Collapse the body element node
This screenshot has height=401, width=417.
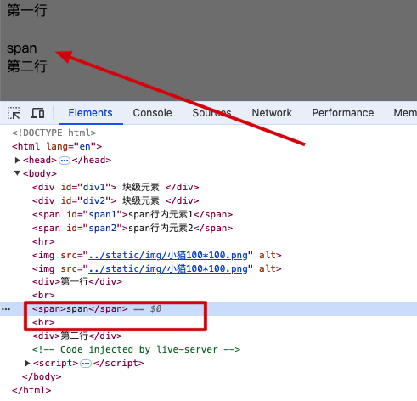(x=17, y=173)
